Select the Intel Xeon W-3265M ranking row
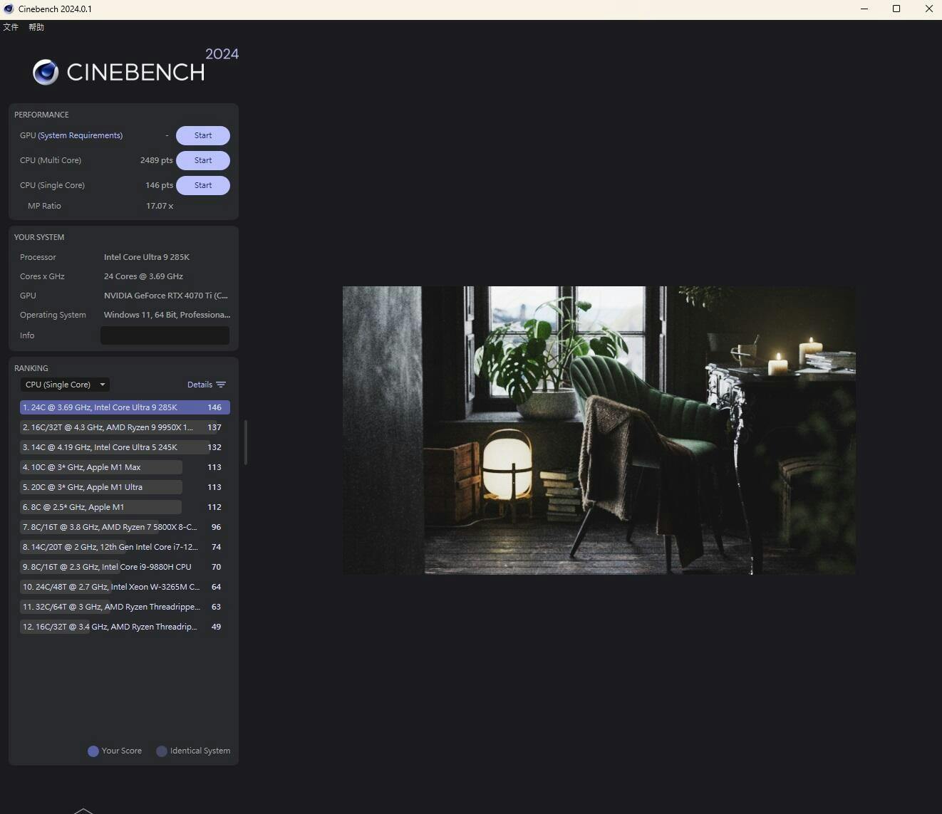The height and width of the screenshot is (814, 942). pos(125,587)
